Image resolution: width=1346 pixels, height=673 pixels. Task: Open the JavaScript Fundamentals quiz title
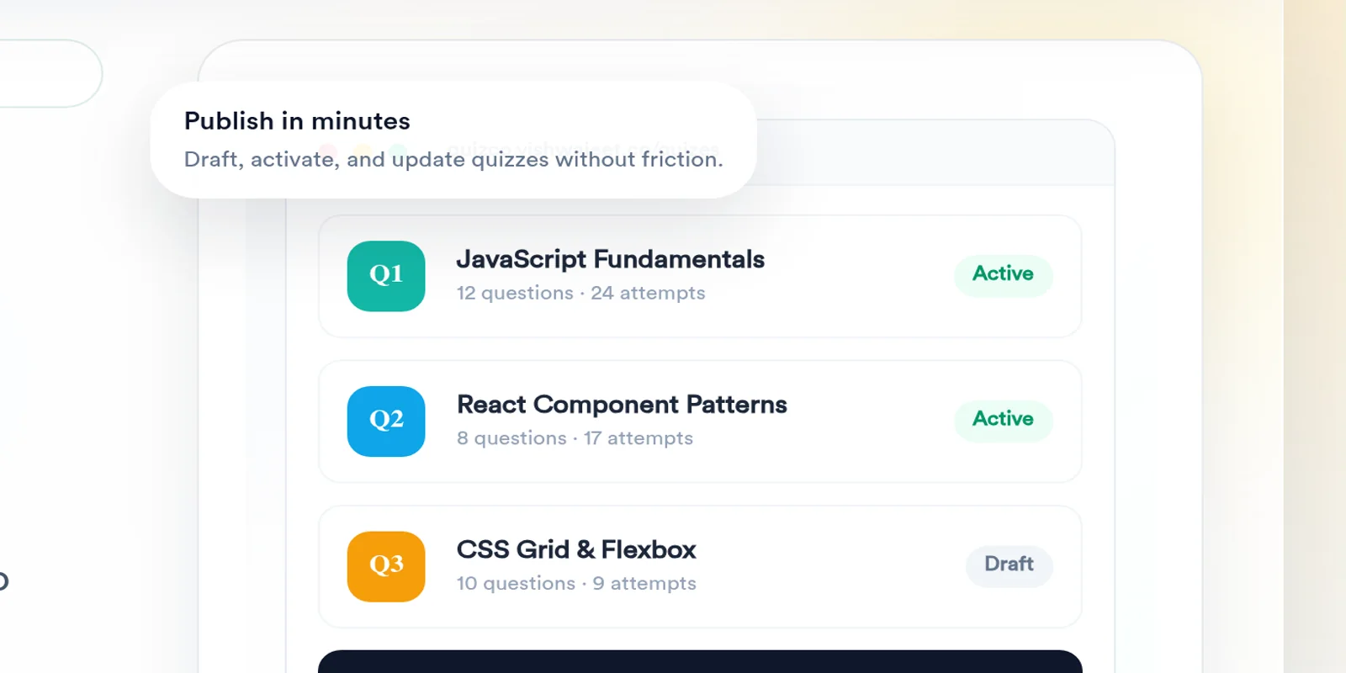click(610, 259)
